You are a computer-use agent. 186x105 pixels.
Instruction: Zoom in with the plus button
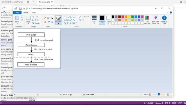click(x=168, y=94)
